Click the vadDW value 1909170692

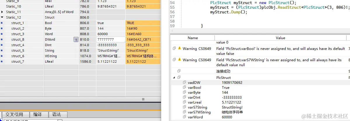232,83
